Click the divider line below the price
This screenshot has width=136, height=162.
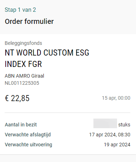68,113
